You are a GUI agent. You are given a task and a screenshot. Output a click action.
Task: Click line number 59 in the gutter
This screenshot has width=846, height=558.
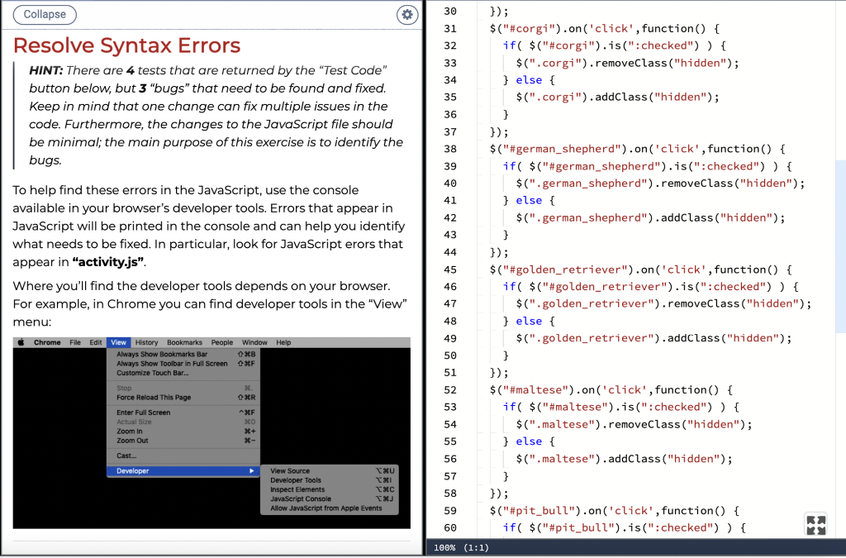(x=450, y=511)
